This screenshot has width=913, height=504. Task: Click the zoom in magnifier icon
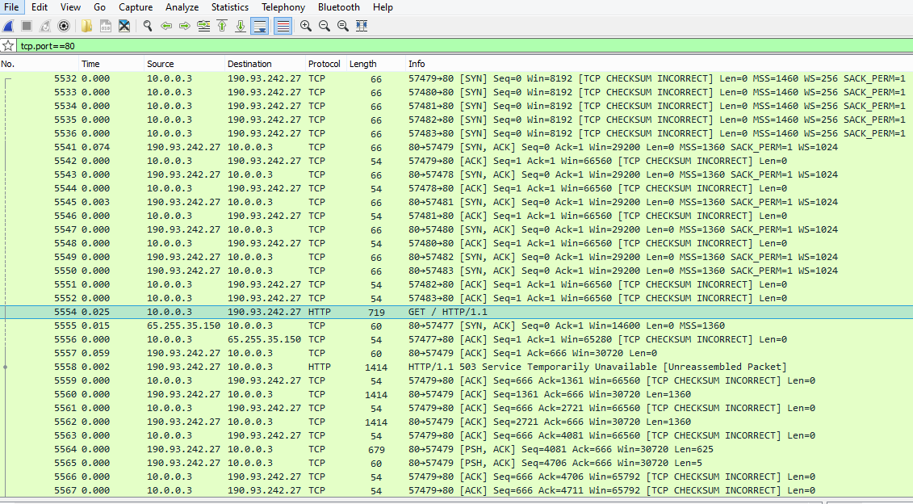306,26
